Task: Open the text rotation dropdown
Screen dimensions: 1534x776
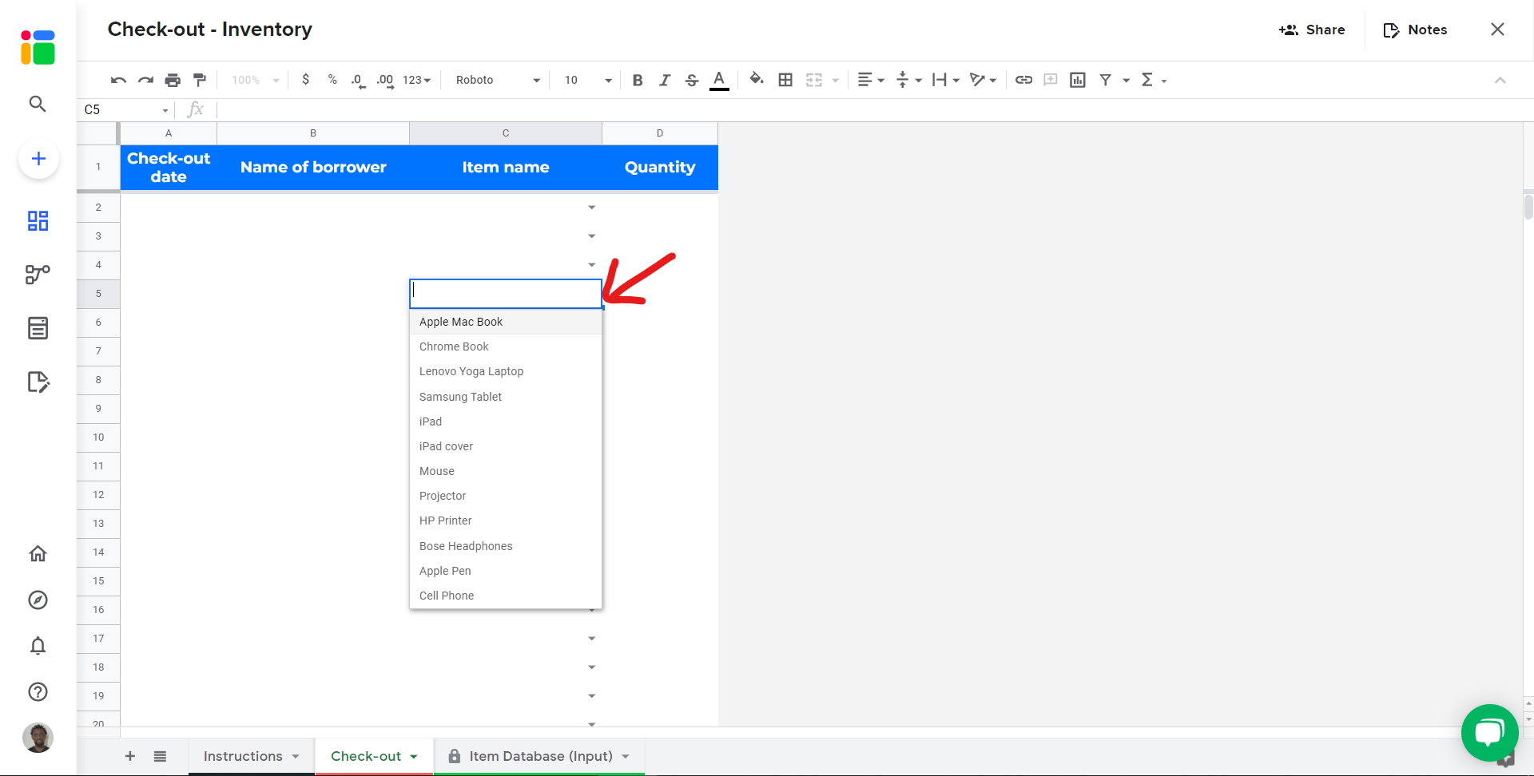Action: click(x=983, y=80)
